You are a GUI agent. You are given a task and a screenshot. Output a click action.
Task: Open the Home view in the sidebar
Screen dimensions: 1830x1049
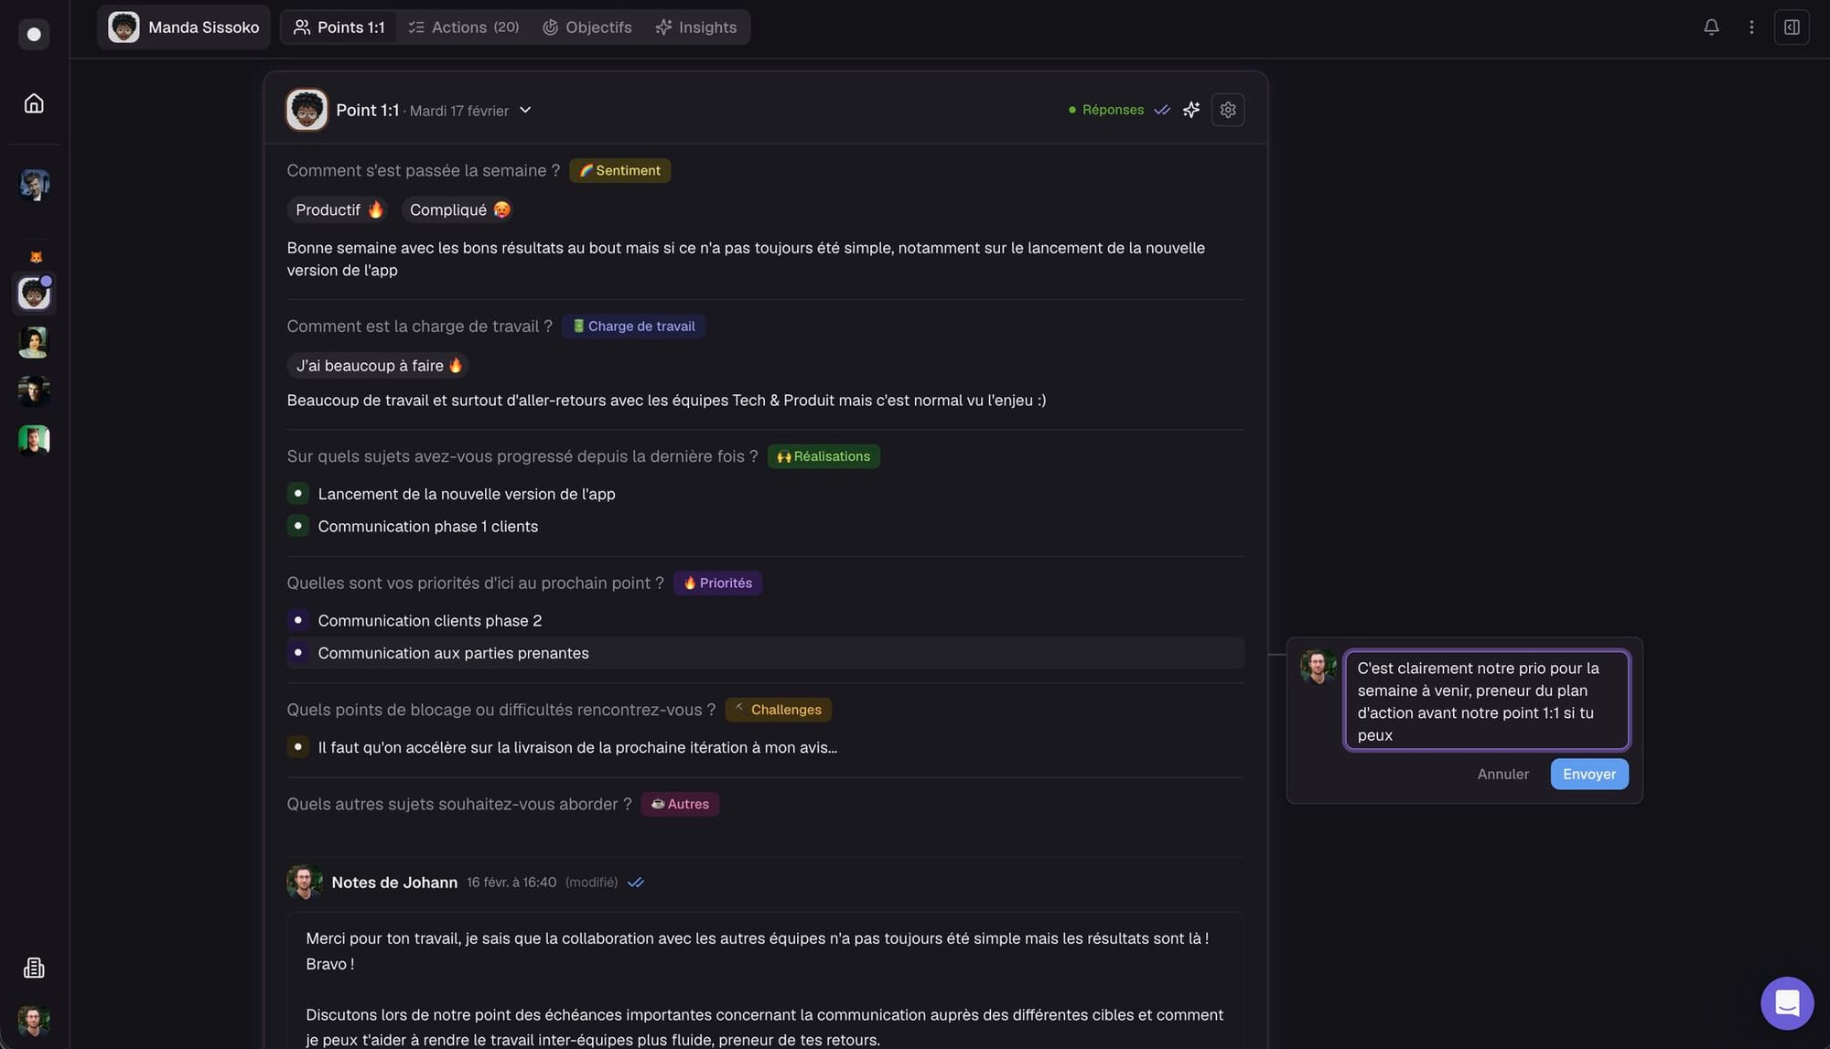tap(34, 102)
